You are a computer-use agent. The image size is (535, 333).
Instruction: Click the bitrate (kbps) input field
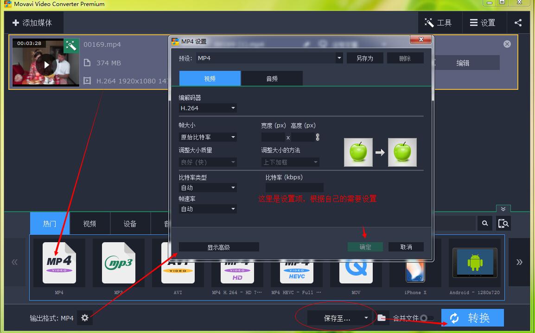(294, 188)
